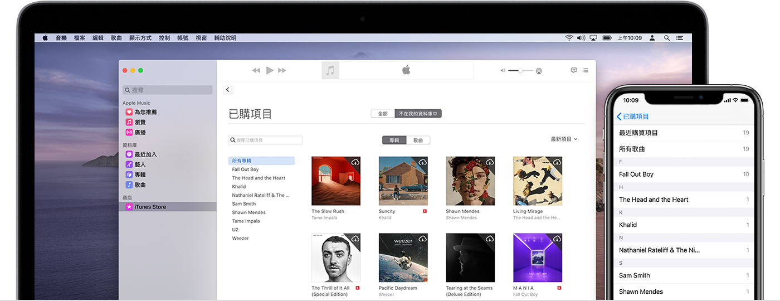Tap 已購項目 back link on iPhone
The width and height of the screenshot is (780, 301).
[x=633, y=116]
